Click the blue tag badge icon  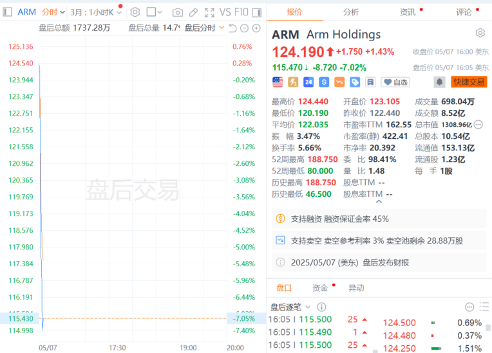pyautogui.click(x=355, y=82)
